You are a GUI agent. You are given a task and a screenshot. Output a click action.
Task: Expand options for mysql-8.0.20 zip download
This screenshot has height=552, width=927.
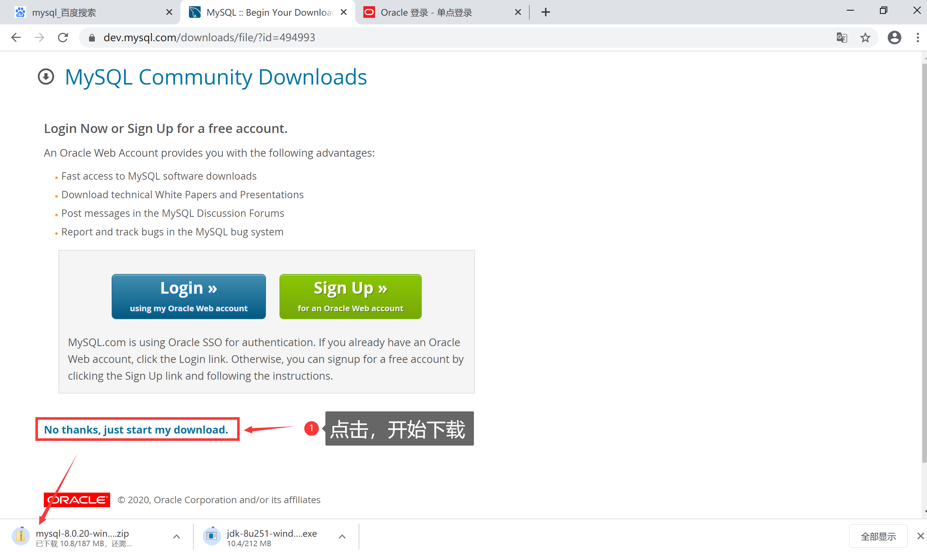177,536
